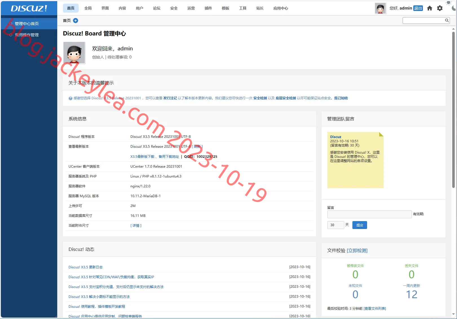The width and height of the screenshot is (457, 319).
Task: Click the admin avatar in header
Action: point(380,8)
